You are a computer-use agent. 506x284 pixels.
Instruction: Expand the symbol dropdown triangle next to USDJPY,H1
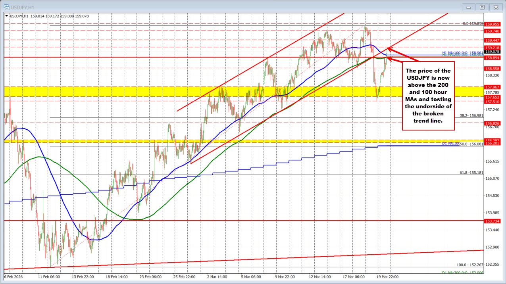7,16
